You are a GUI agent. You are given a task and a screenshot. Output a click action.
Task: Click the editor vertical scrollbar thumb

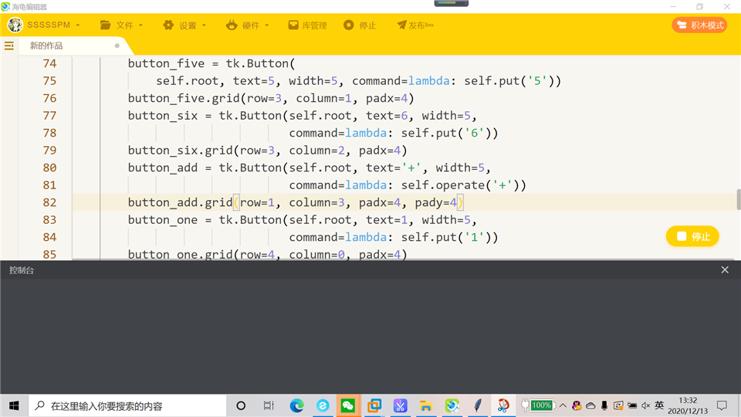point(738,199)
